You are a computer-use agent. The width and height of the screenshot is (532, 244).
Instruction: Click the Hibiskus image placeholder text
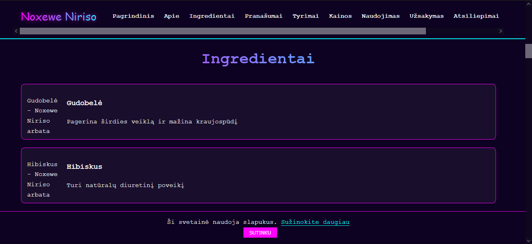pyautogui.click(x=42, y=179)
